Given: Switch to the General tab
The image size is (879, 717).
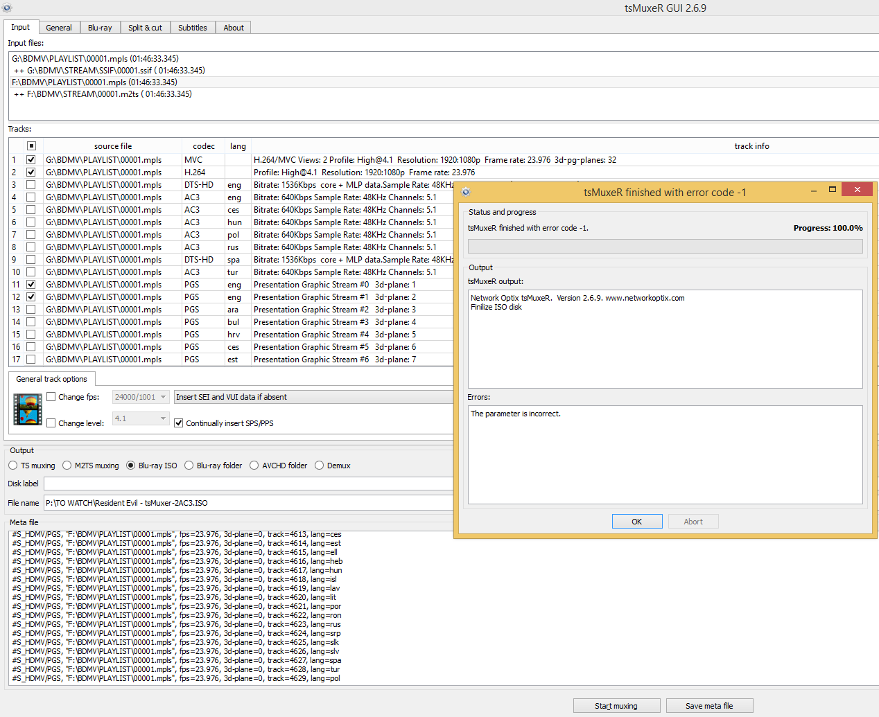Looking at the screenshot, I should tap(59, 28).
